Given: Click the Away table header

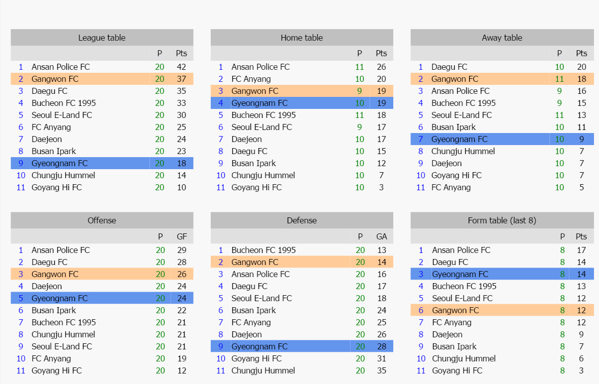Looking at the screenshot, I should pyautogui.click(x=502, y=37).
